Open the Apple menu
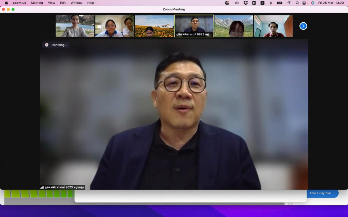 coord(6,3)
